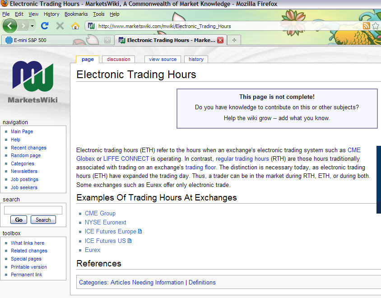
Task: Click the Stop loading X icon
Action: 60,26
